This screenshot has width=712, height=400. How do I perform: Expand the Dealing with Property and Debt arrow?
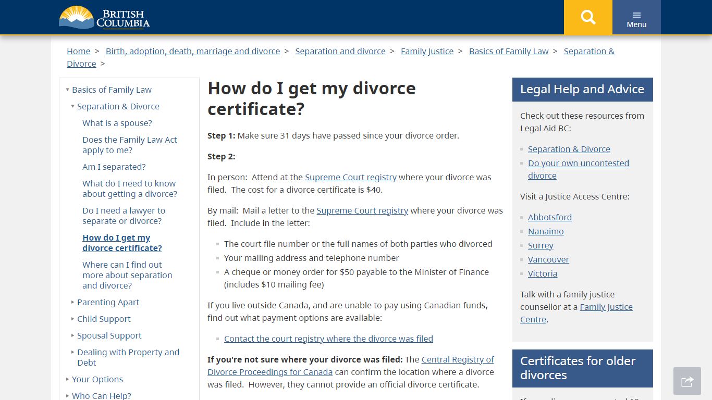72,352
